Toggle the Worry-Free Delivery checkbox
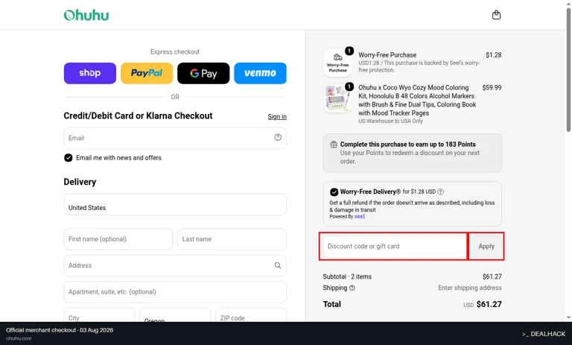This screenshot has height=345, width=572. (x=334, y=192)
